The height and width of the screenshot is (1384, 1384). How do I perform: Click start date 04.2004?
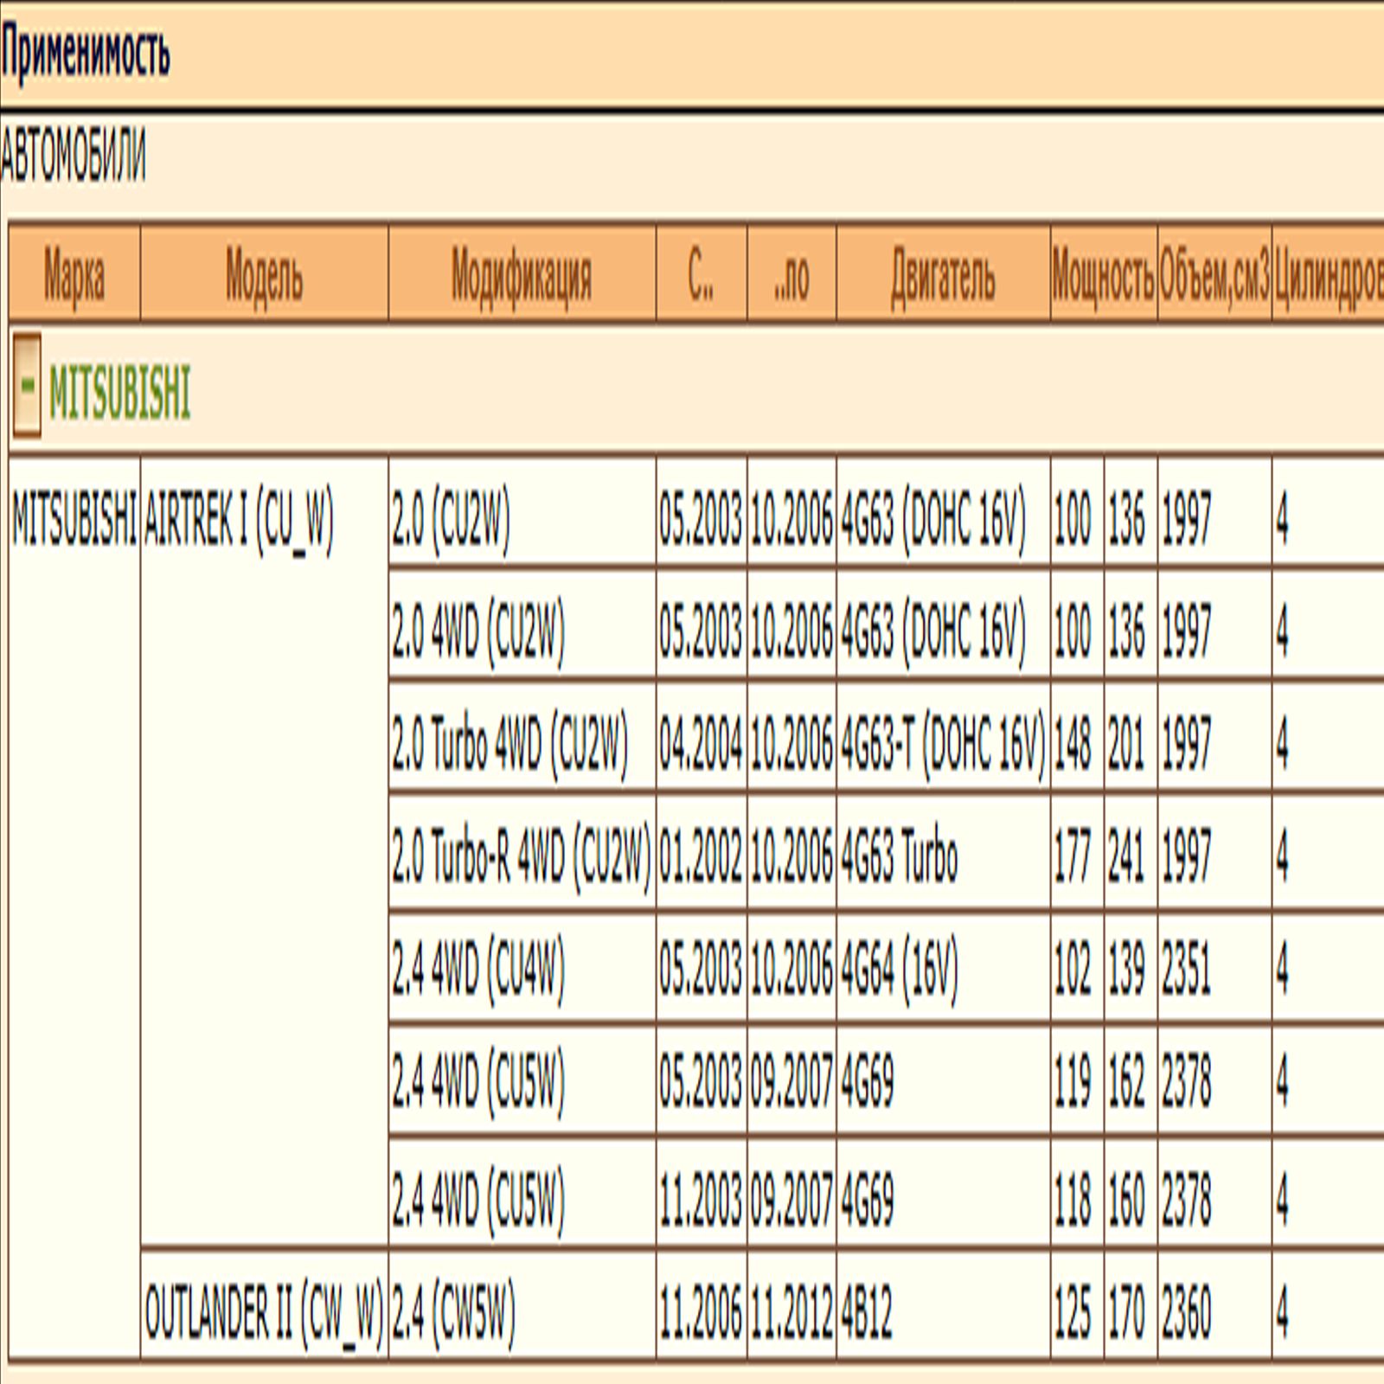[701, 745]
